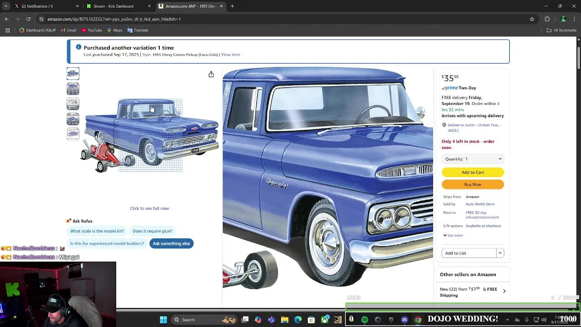Open File Explorer from taskbar
The image size is (581, 327).
click(285, 320)
